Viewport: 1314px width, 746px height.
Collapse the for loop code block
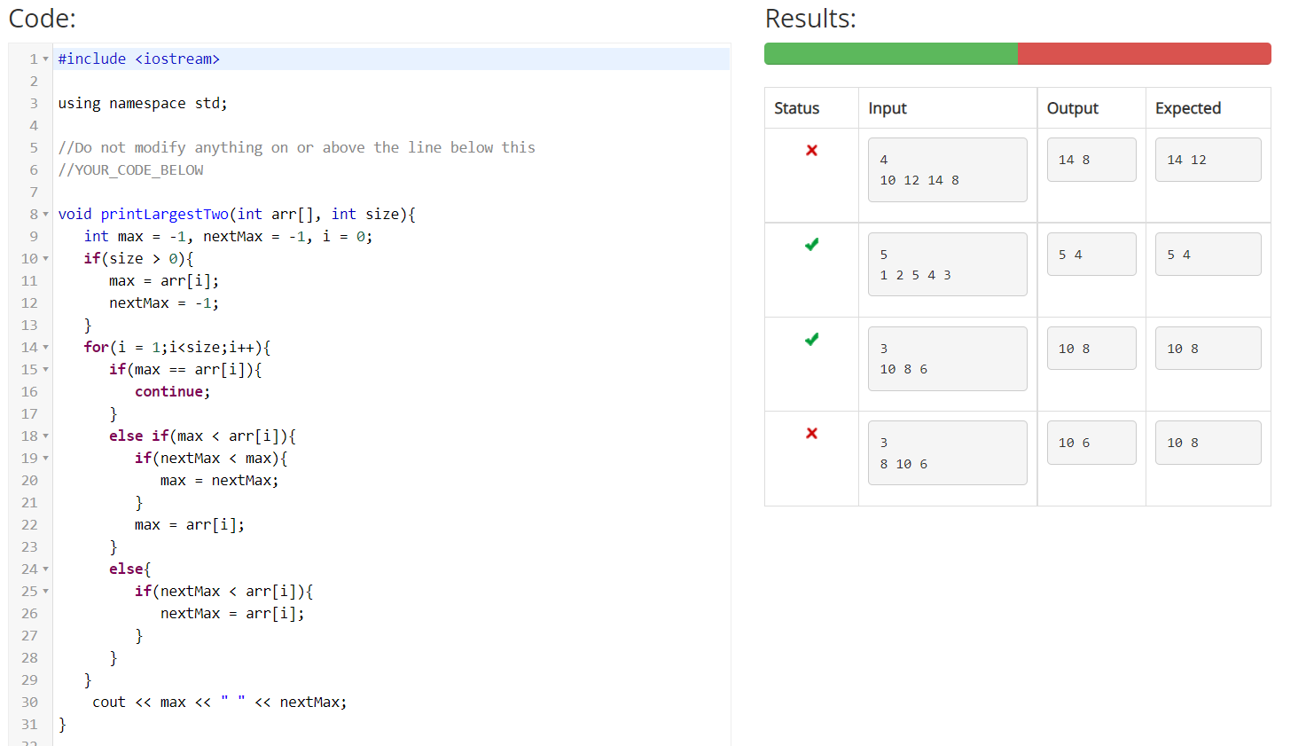click(x=46, y=347)
